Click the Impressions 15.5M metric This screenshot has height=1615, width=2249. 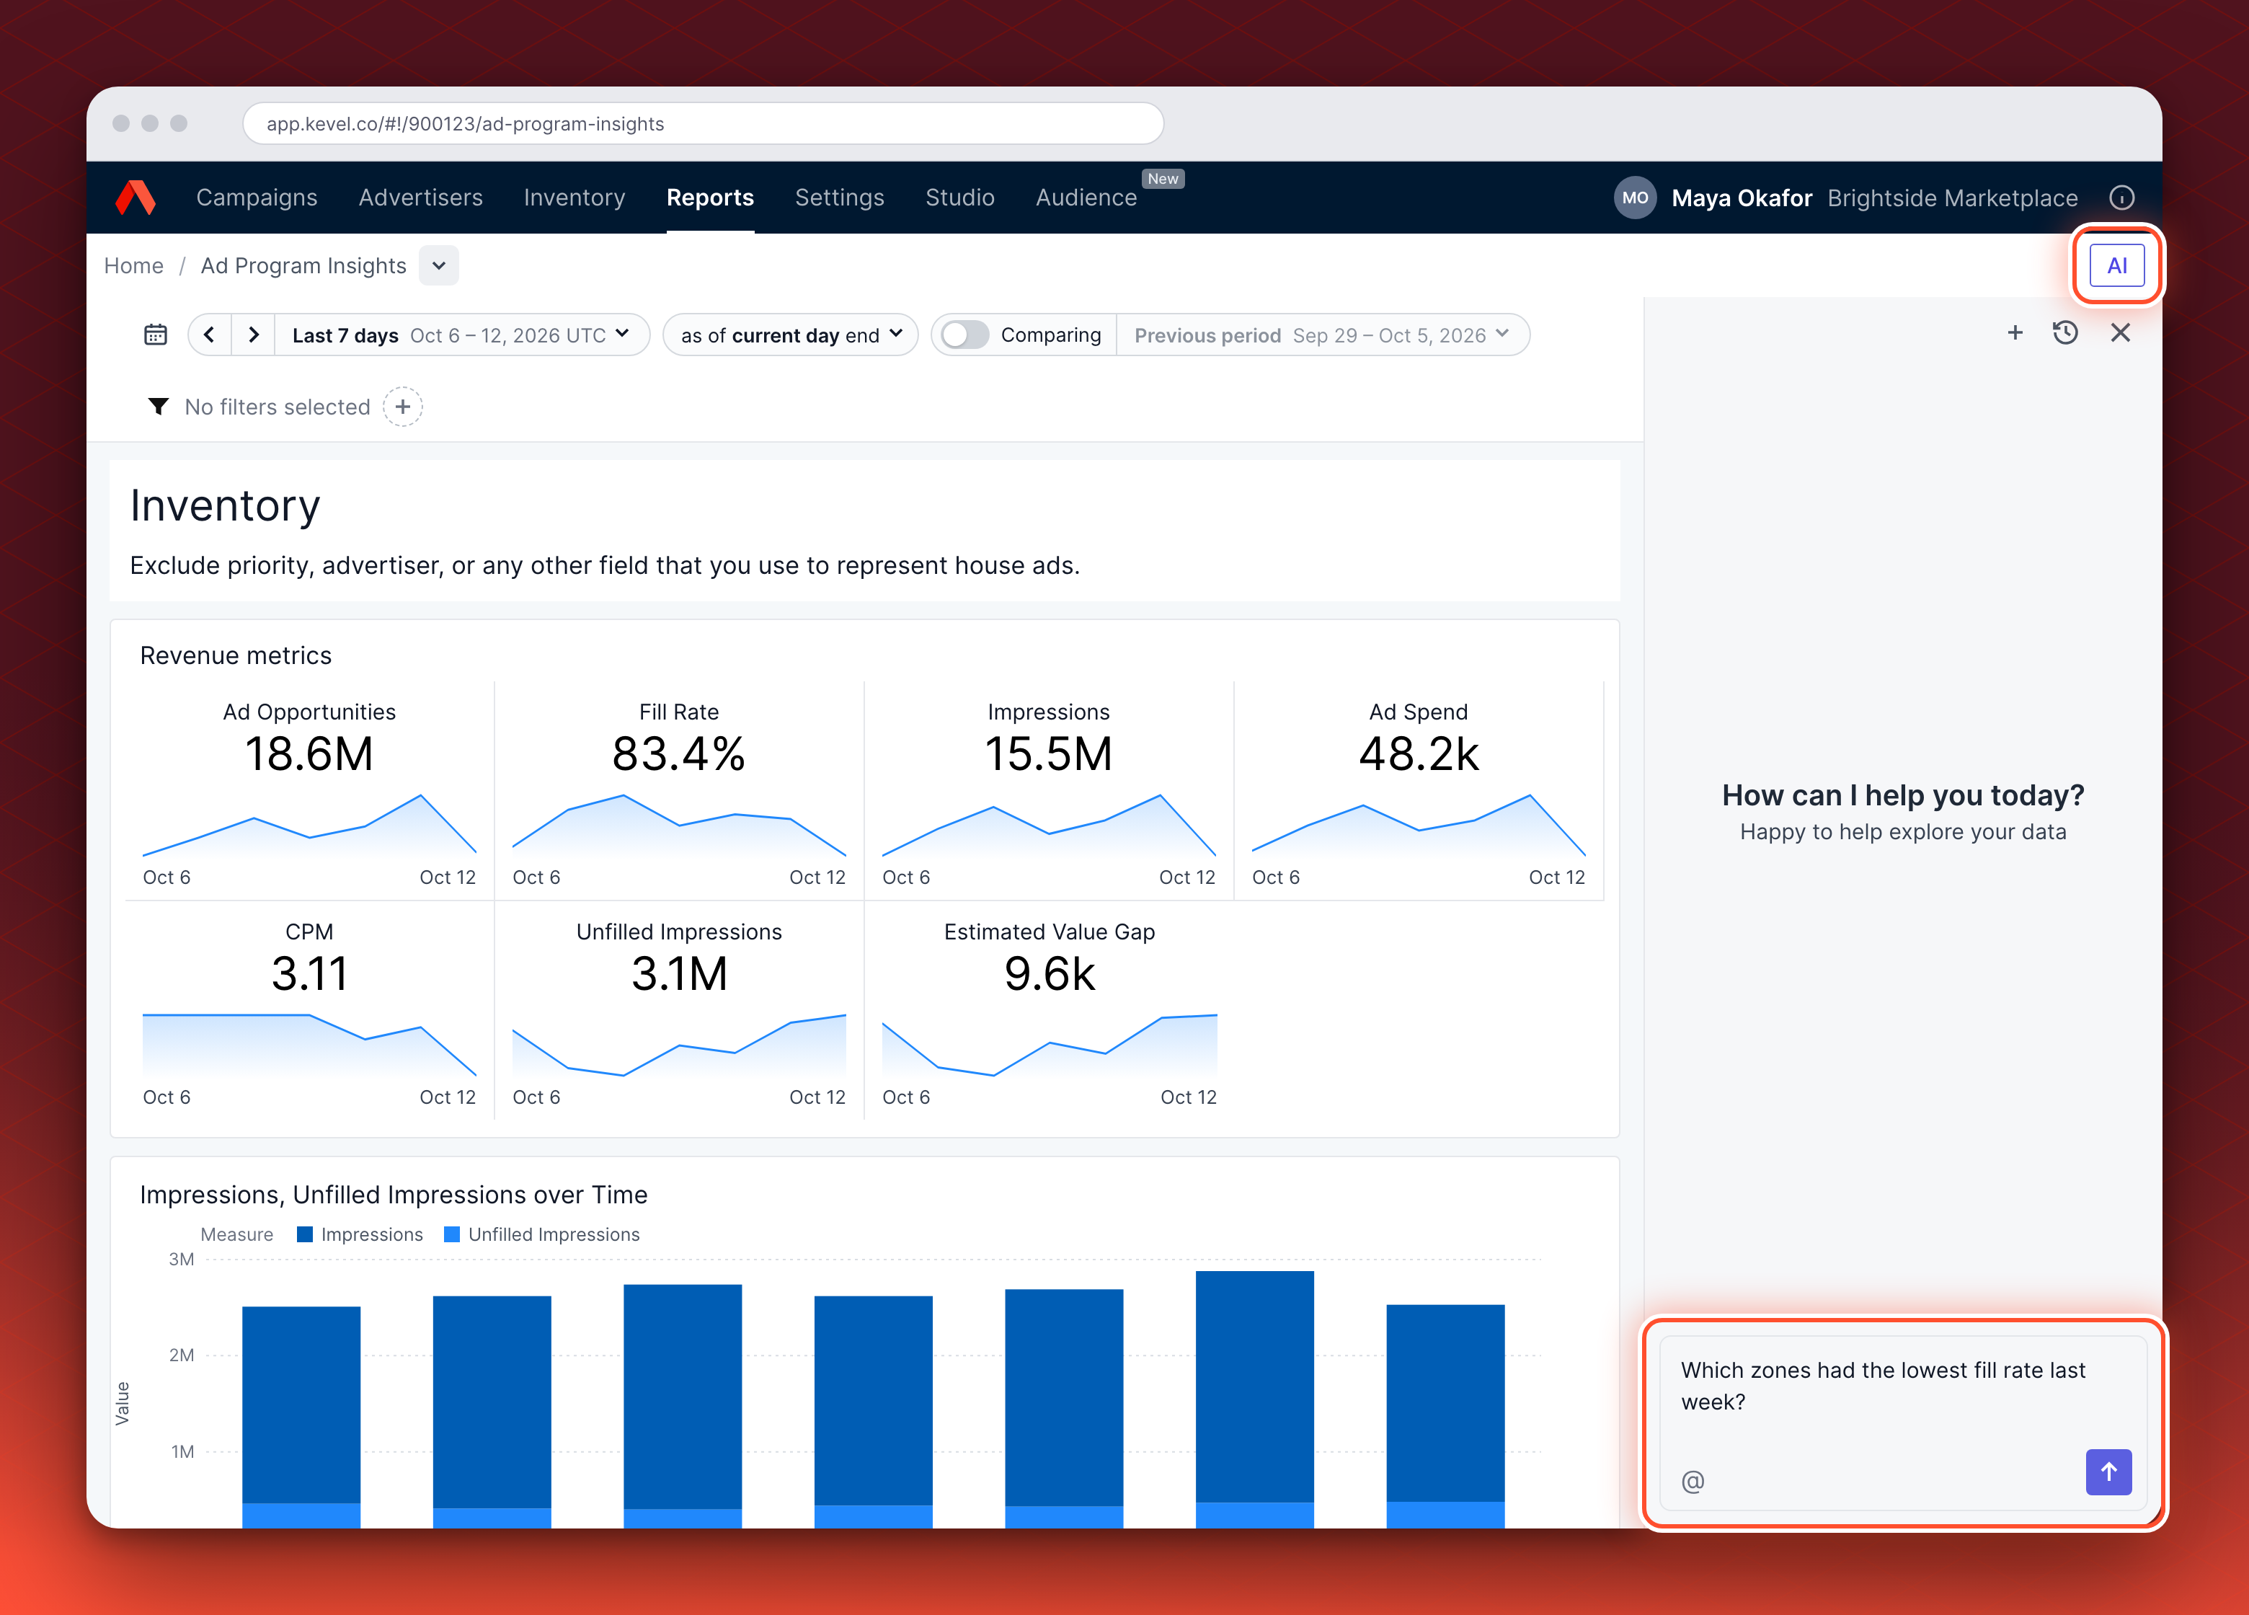point(1049,789)
